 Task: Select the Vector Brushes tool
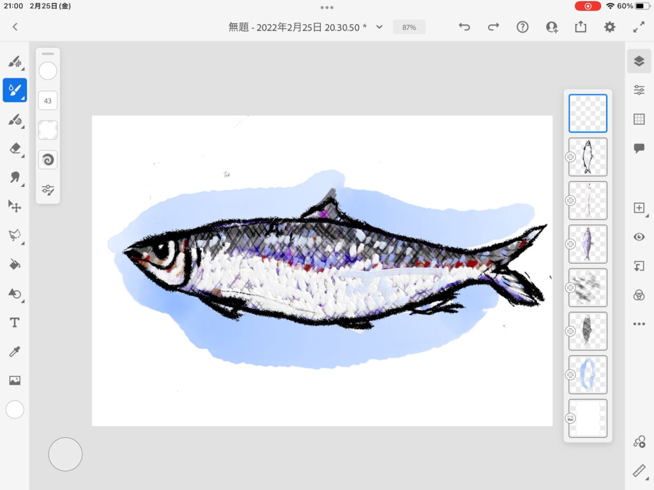pos(14,119)
